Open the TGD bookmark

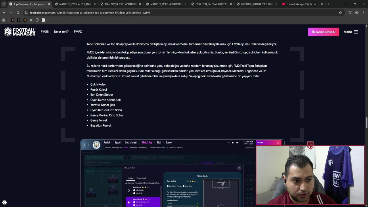(25, 20)
